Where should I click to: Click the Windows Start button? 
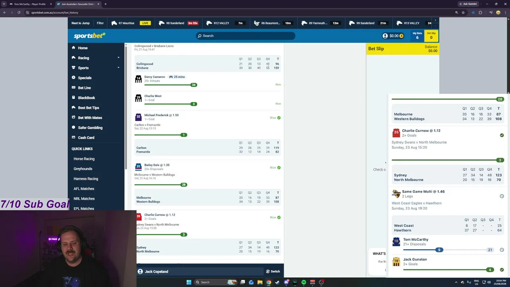pyautogui.click(x=189, y=282)
